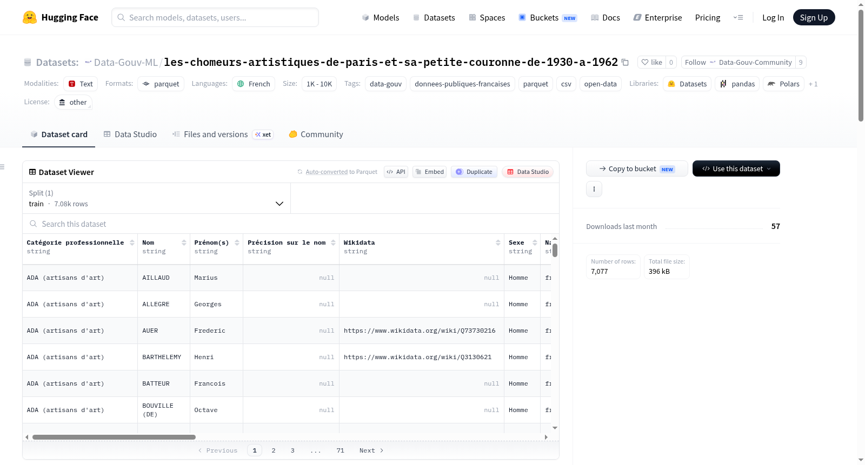Show the +1 more libraries
Image resolution: width=865 pixels, height=465 pixels.
click(813, 84)
